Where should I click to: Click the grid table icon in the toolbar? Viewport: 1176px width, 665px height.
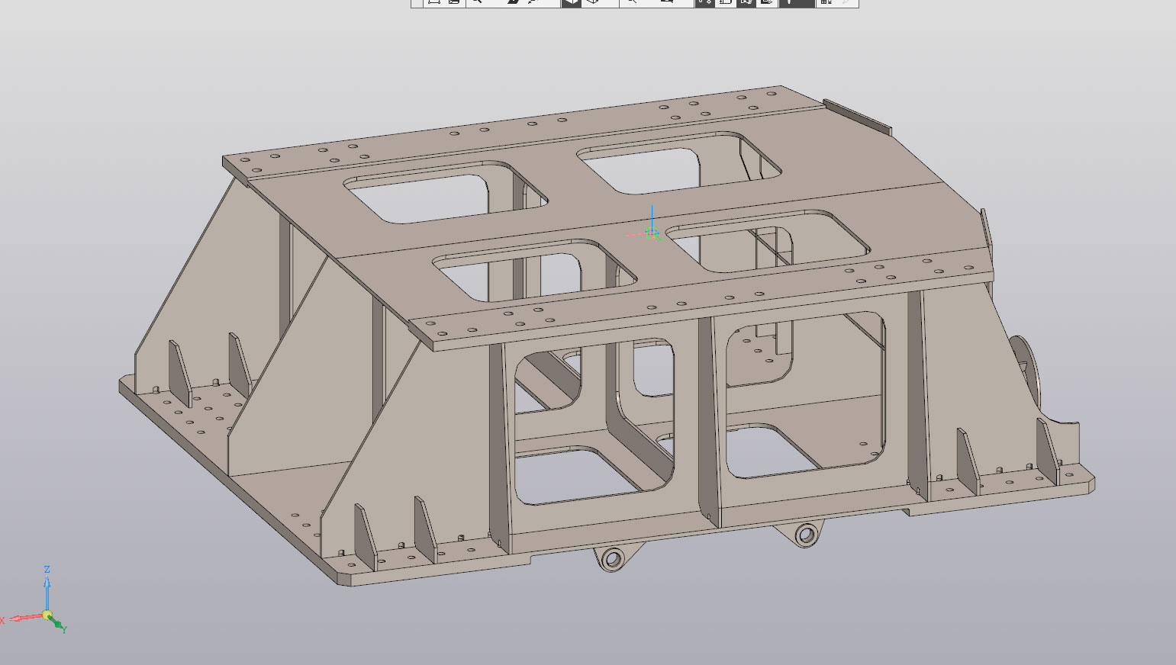[826, 2]
